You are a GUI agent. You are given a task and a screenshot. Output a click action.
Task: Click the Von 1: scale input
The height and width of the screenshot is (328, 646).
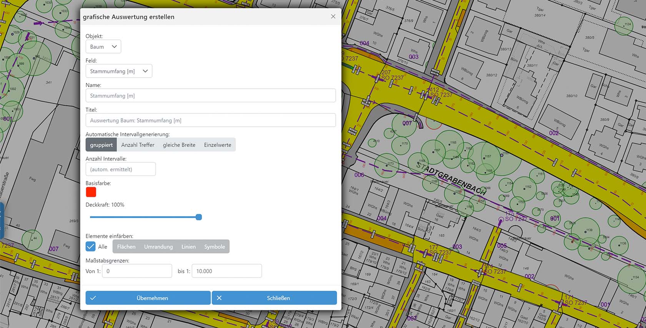pyautogui.click(x=137, y=271)
